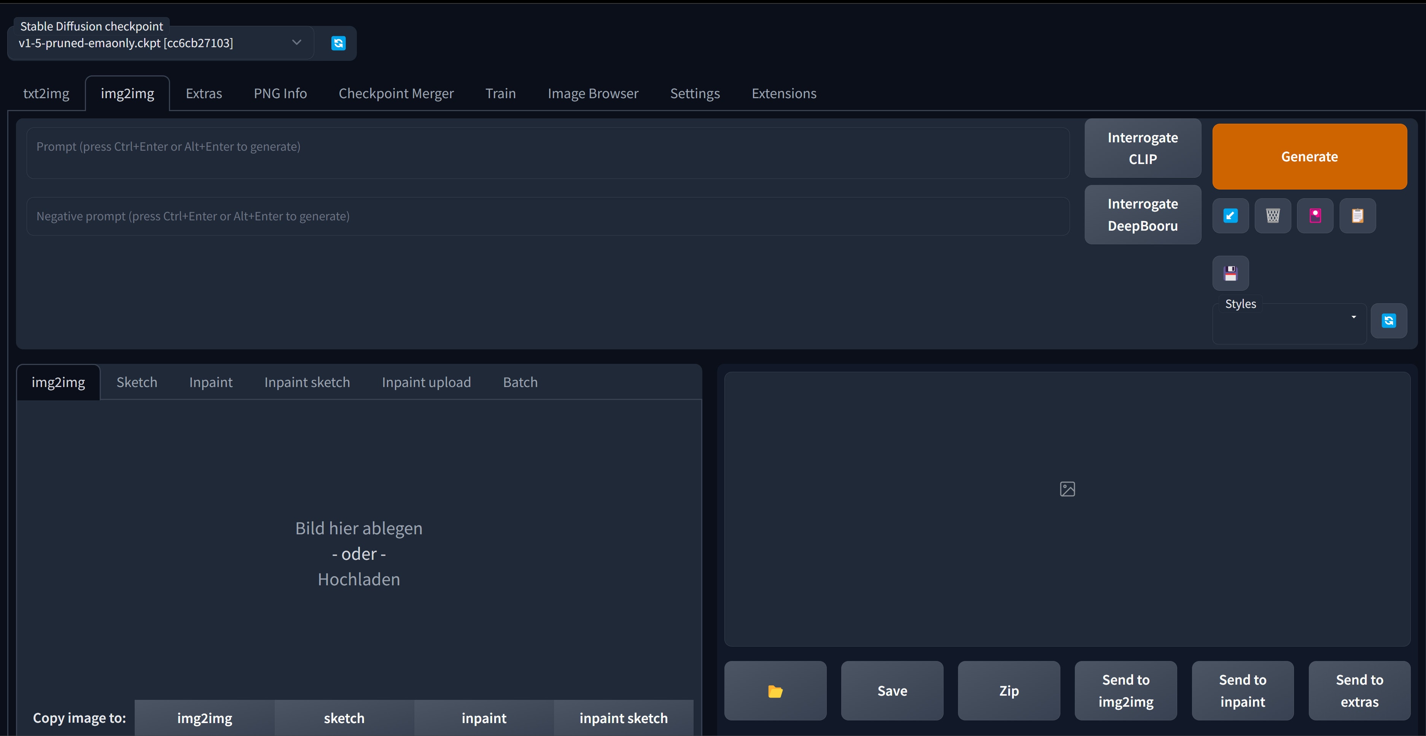Apply styles using the clipboard icon
The image size is (1426, 736).
point(1358,215)
